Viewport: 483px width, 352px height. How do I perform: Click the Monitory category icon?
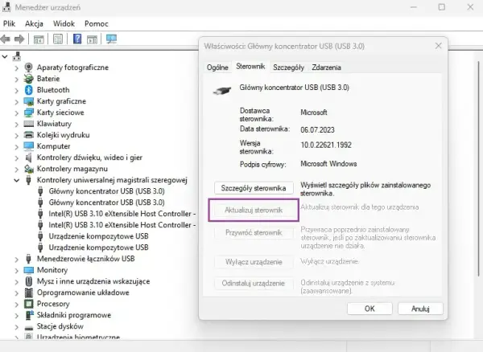coord(29,270)
